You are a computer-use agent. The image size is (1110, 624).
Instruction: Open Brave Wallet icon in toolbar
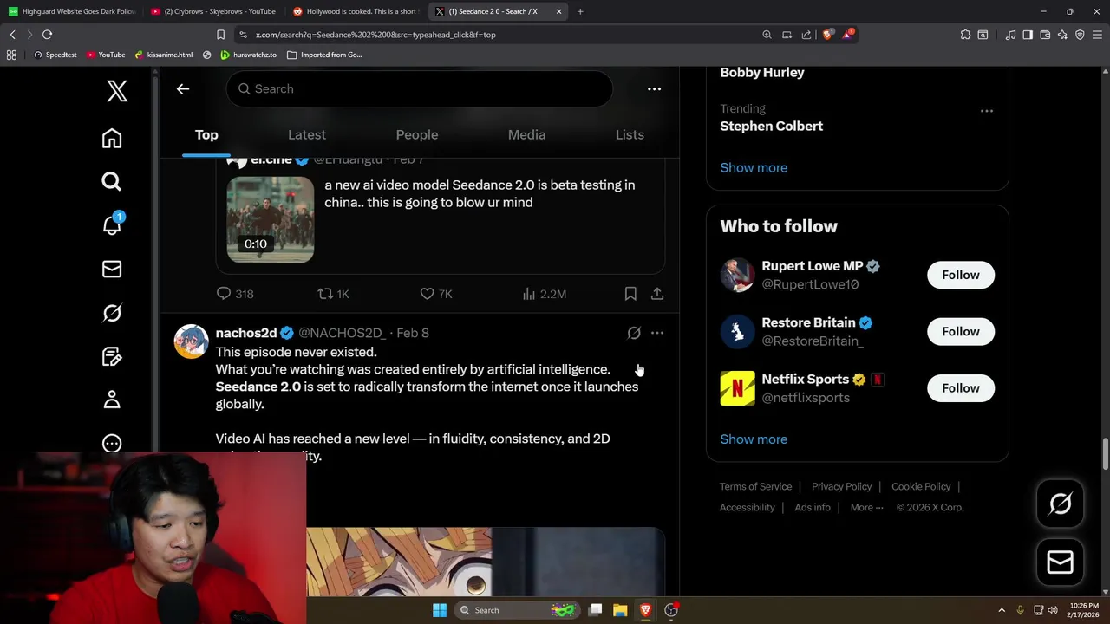pos(1045,35)
